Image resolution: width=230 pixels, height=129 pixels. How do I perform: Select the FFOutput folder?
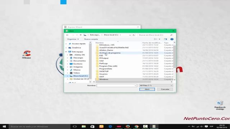coord(104,58)
